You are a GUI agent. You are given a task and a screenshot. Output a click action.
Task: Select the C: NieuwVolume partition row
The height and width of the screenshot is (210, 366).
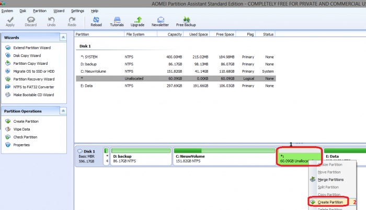176,72
